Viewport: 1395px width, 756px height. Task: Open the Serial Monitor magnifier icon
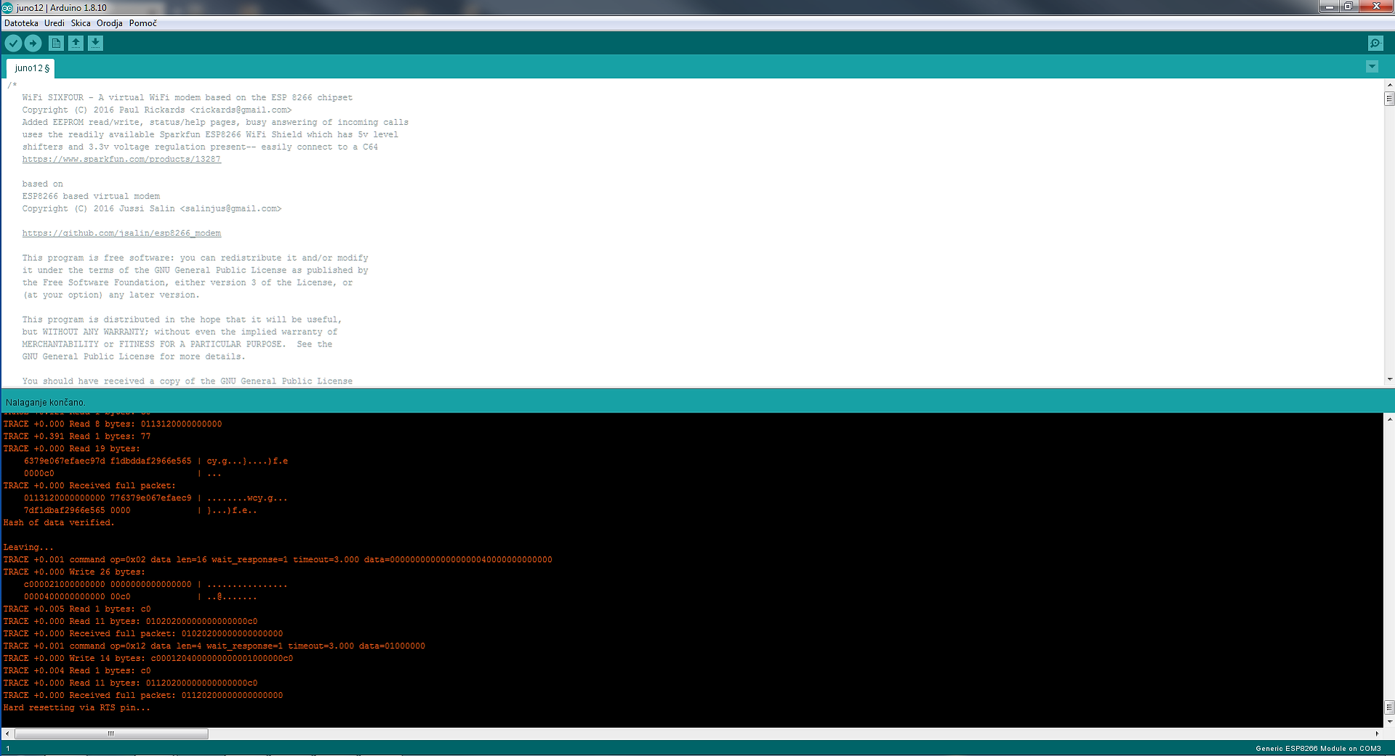pos(1375,44)
